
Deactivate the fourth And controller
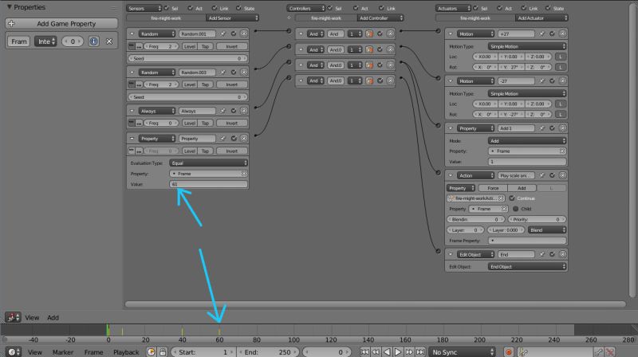tap(380, 80)
